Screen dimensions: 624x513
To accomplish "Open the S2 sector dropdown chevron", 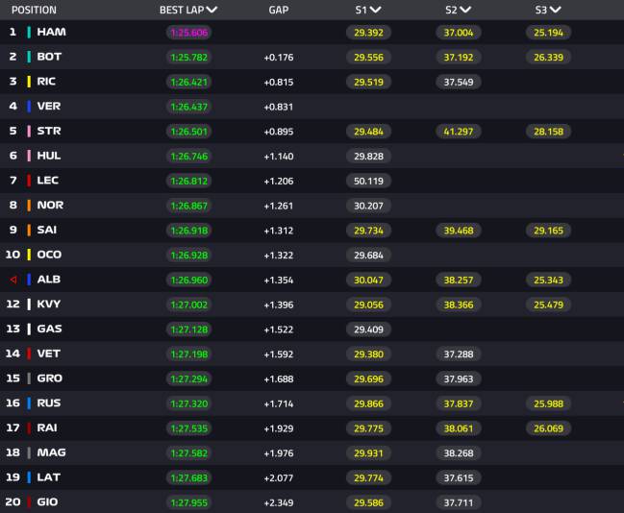I will pos(465,10).
